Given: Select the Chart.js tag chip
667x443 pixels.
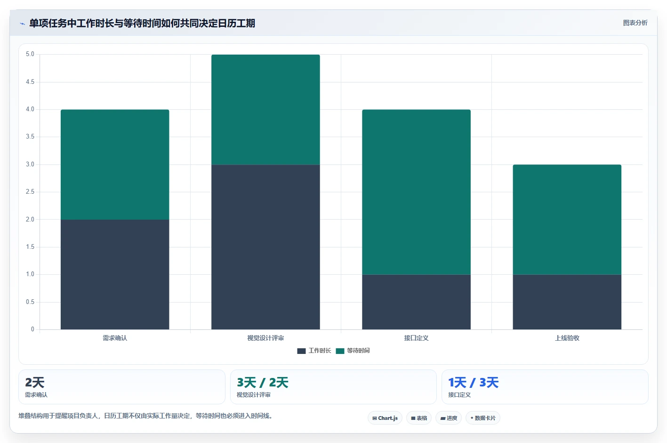Looking at the screenshot, I should tap(385, 418).
